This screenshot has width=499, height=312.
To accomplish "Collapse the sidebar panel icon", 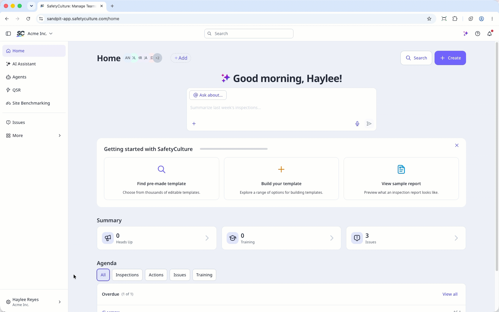I will (x=8, y=34).
